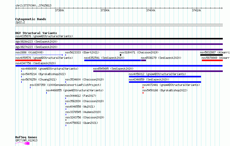This screenshot has width=230, height=146.
Task: Click the esv3397359 blue tick marker
Action: pos(30,87)
